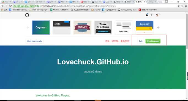Switch to the Pag tab

152,2
